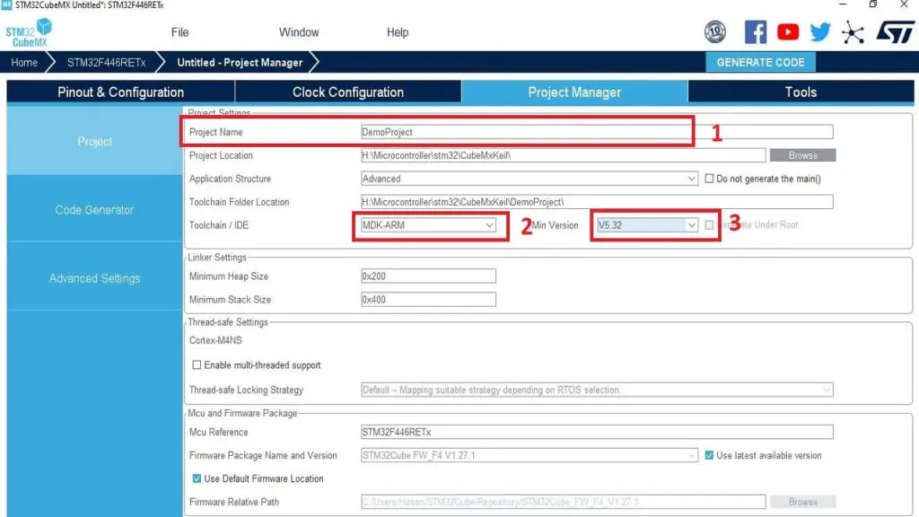Click the 'Firmware Package Name and Version' label
This screenshot has height=517, width=919.
pyautogui.click(x=263, y=455)
